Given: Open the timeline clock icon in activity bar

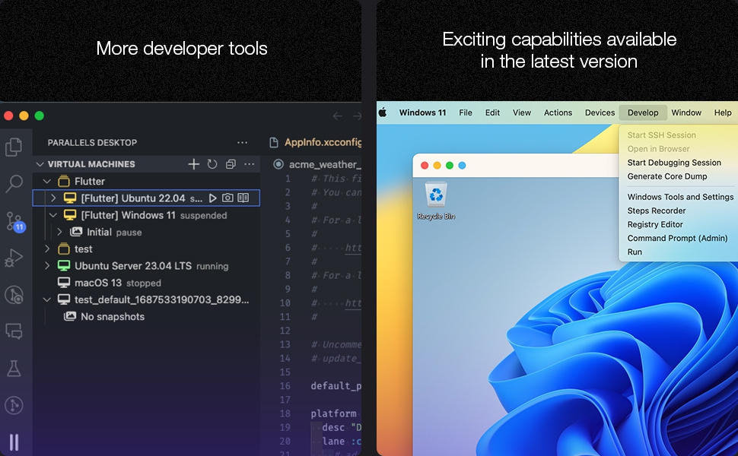Looking at the screenshot, I should [14, 295].
